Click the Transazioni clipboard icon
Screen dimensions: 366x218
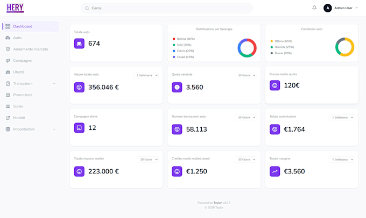(x=8, y=83)
